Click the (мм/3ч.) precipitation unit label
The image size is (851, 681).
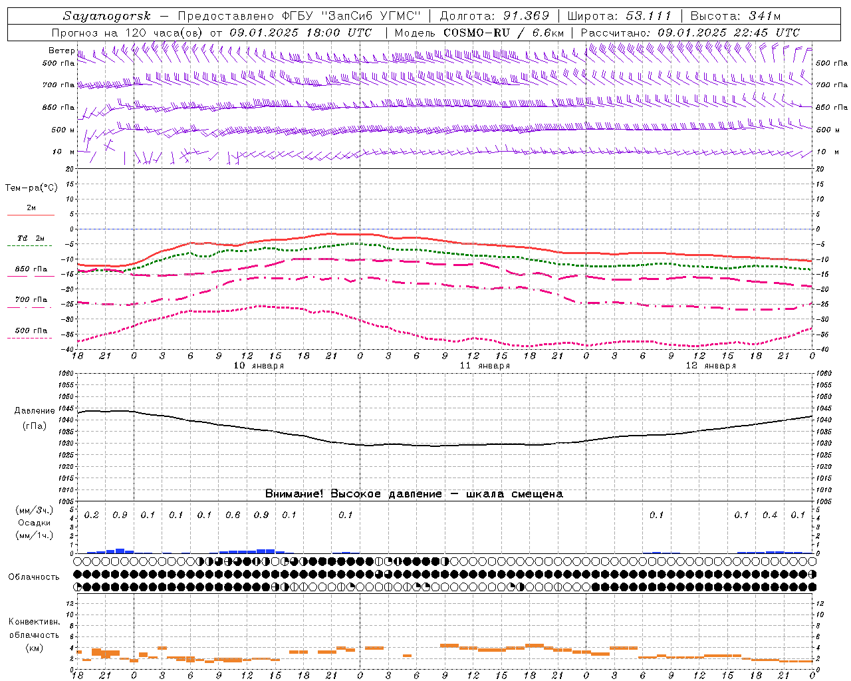[35, 511]
